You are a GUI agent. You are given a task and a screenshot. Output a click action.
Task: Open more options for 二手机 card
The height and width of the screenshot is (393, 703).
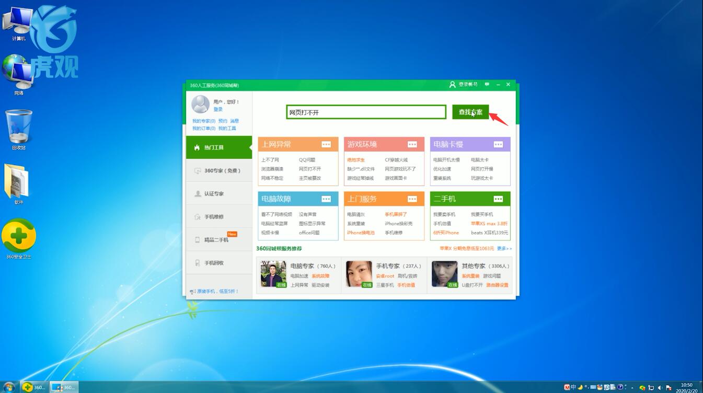click(x=498, y=199)
